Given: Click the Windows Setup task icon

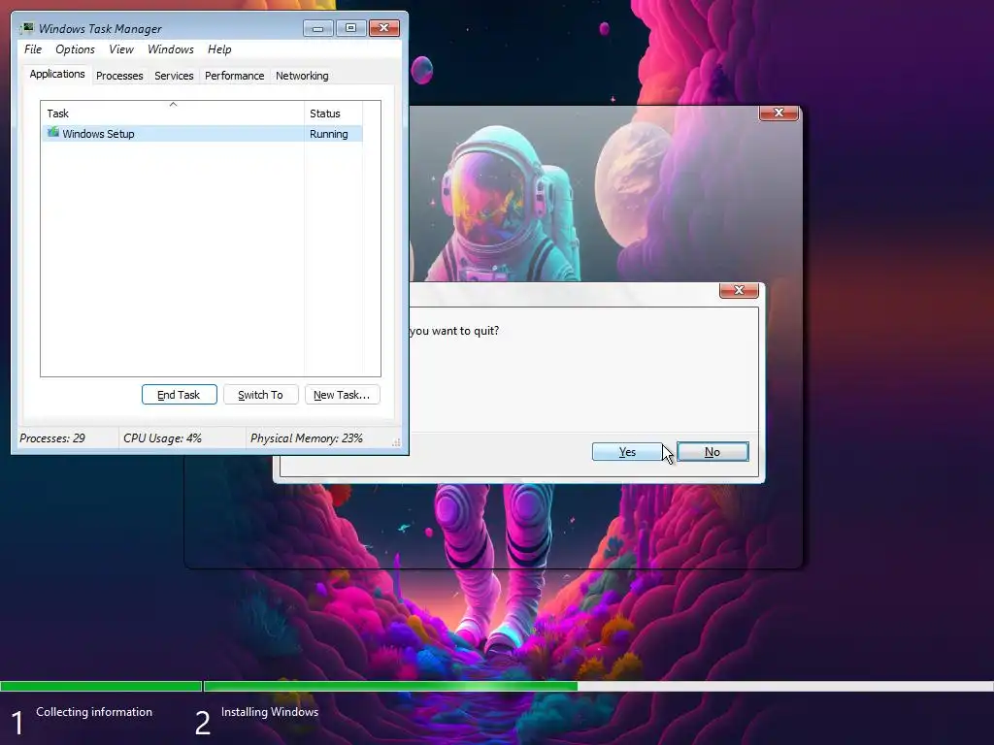Looking at the screenshot, I should click(x=53, y=133).
